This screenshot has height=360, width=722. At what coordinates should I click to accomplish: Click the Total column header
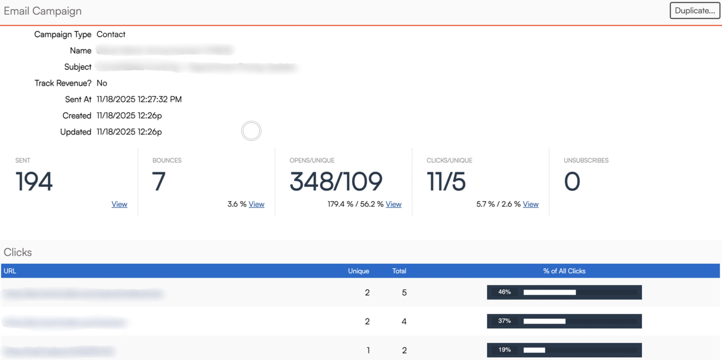coord(399,271)
